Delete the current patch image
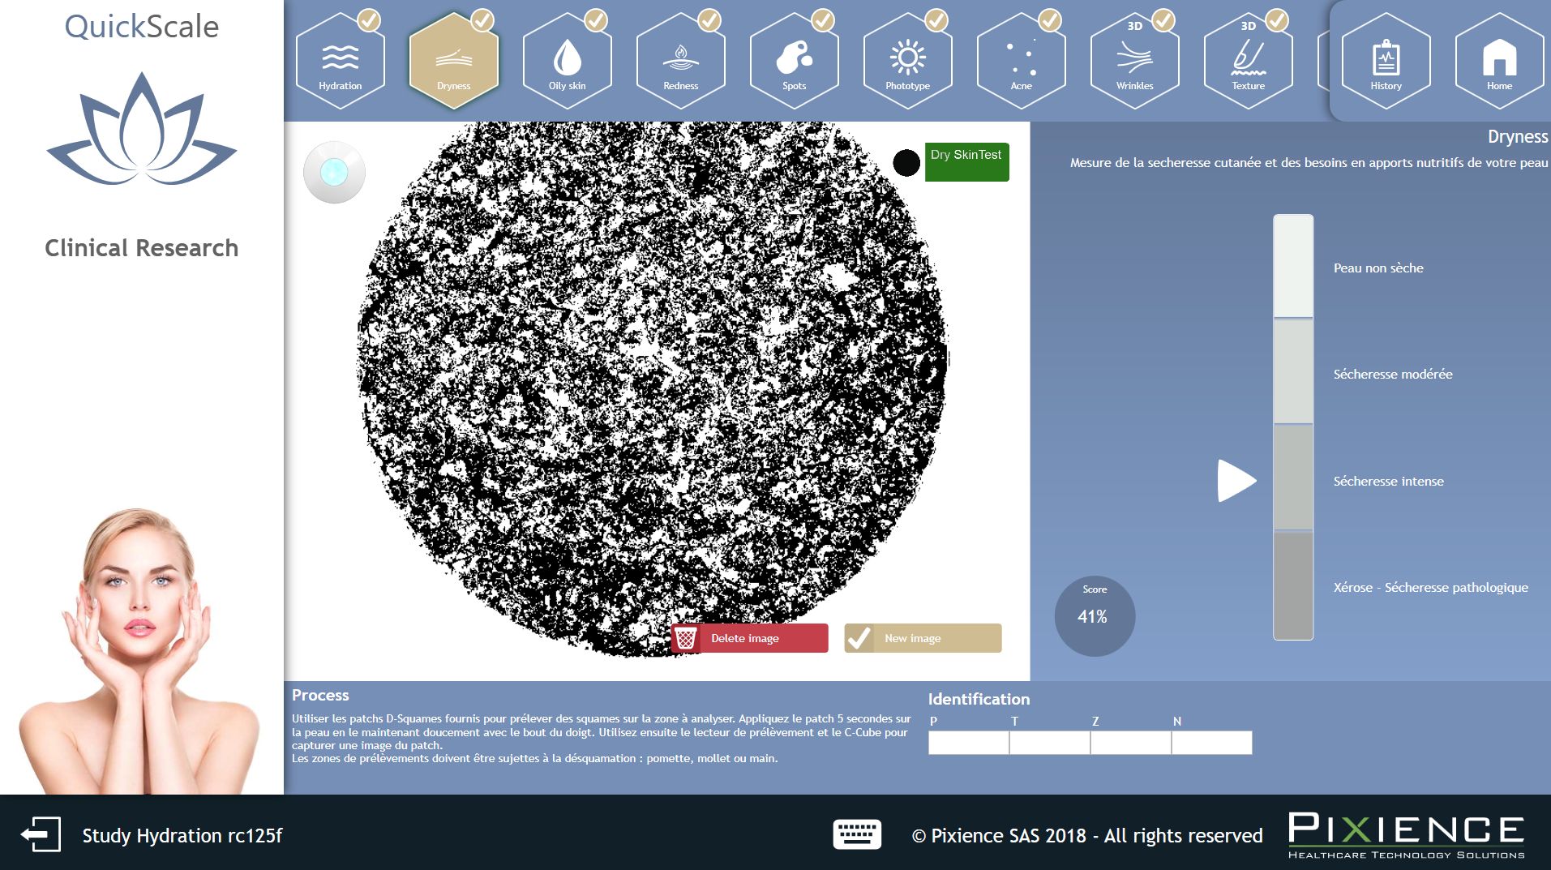Screen dimensions: 1551x870 pyautogui.click(x=748, y=638)
